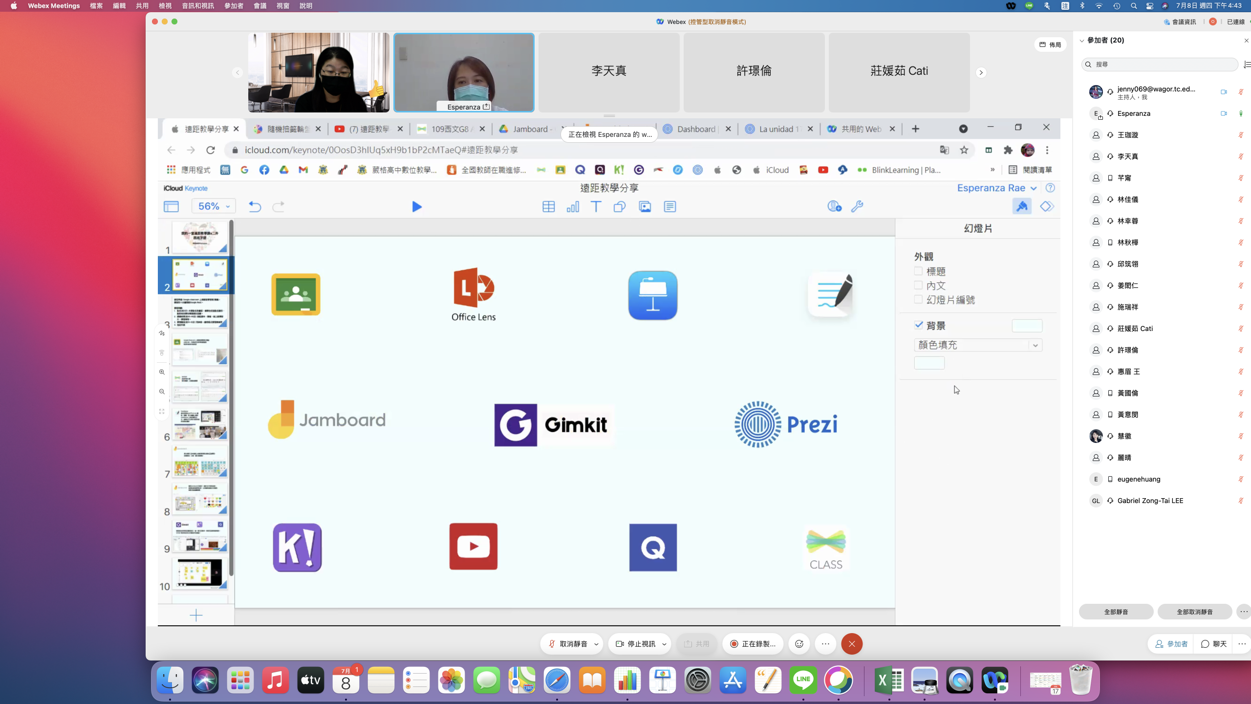Select slide 6 thumbnail in navigator
The width and height of the screenshot is (1251, 704).
pos(199,424)
